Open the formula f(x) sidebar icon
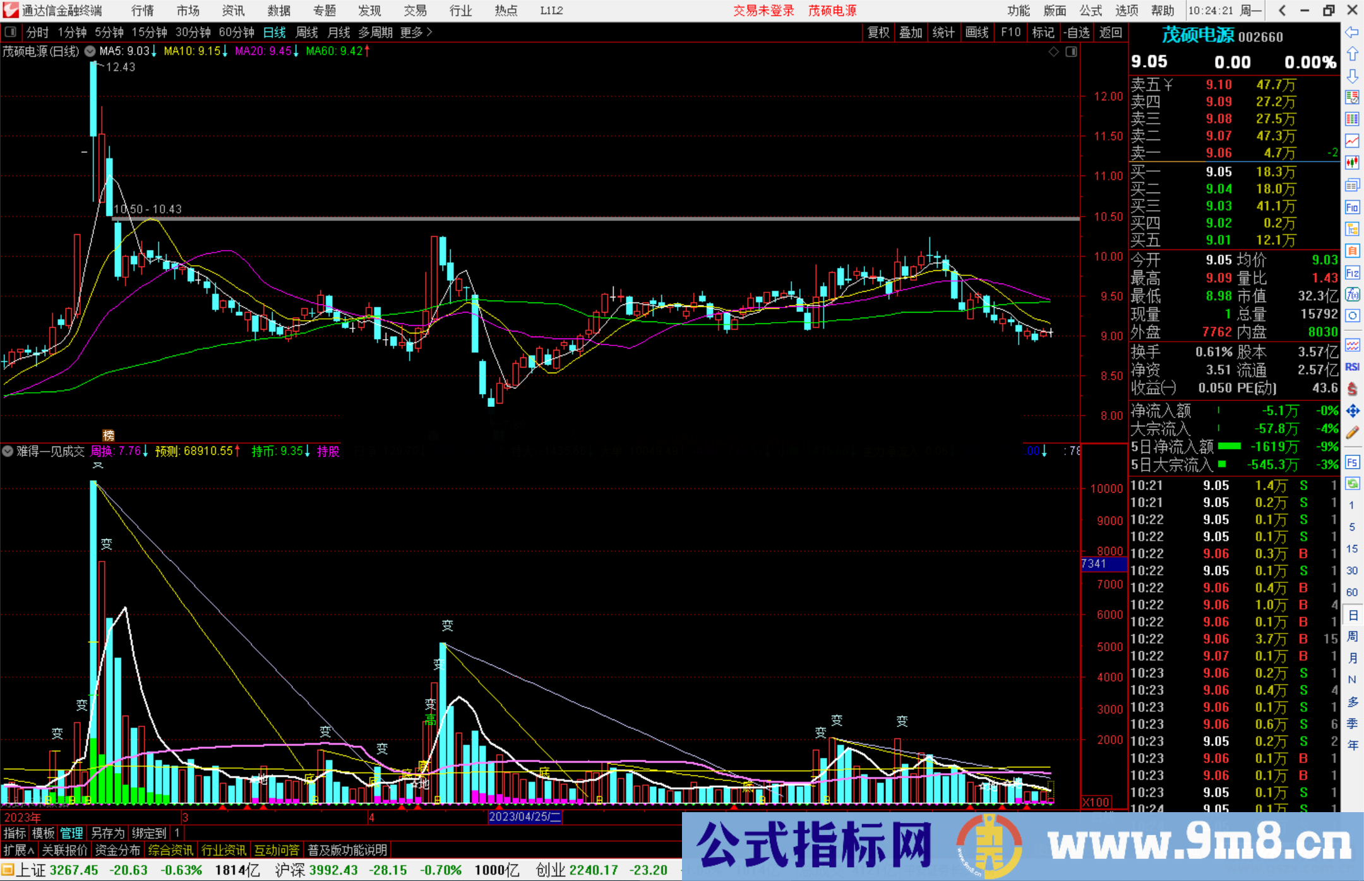The width and height of the screenshot is (1364, 881). point(1352,294)
